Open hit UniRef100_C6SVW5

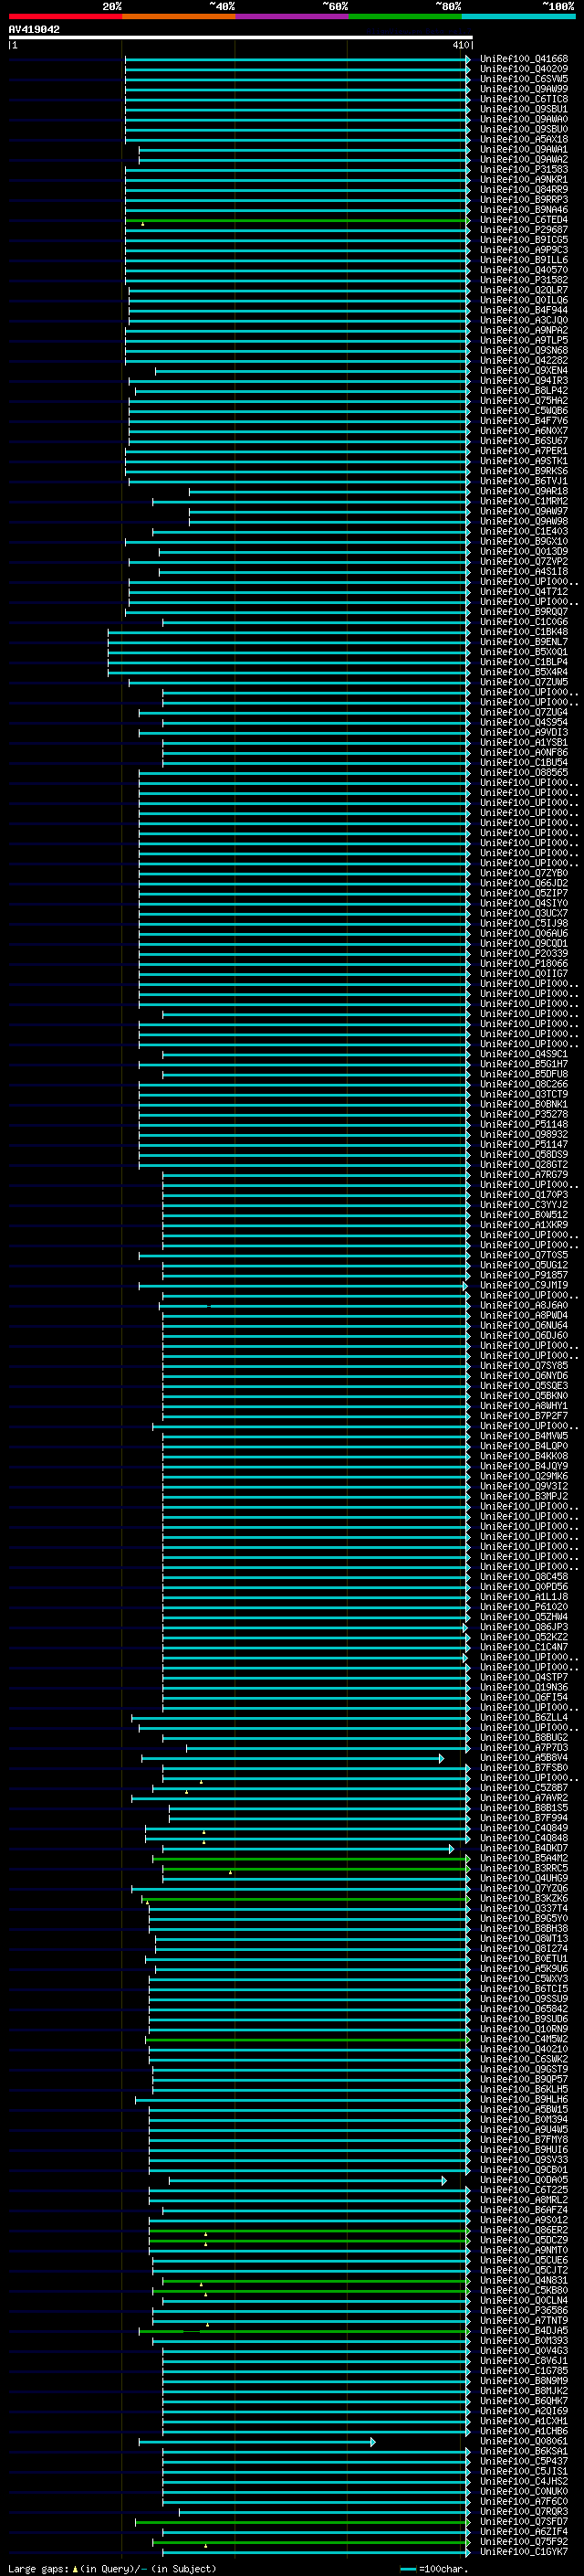[x=524, y=79]
